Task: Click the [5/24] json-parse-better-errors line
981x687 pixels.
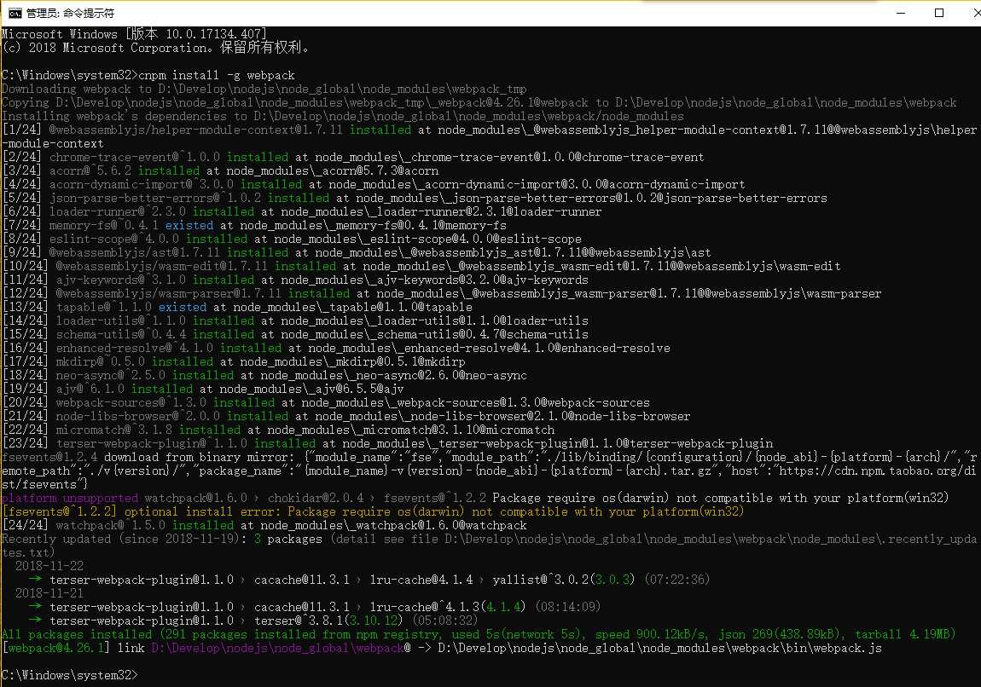Action: coord(415,198)
